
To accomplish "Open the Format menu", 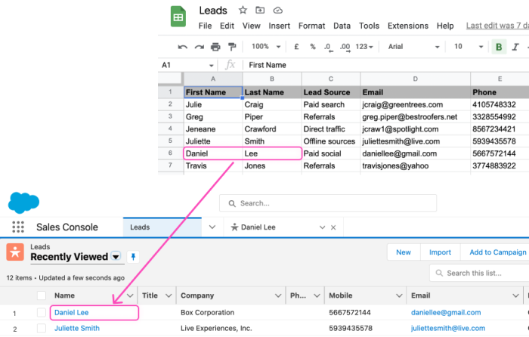I will coord(311,26).
